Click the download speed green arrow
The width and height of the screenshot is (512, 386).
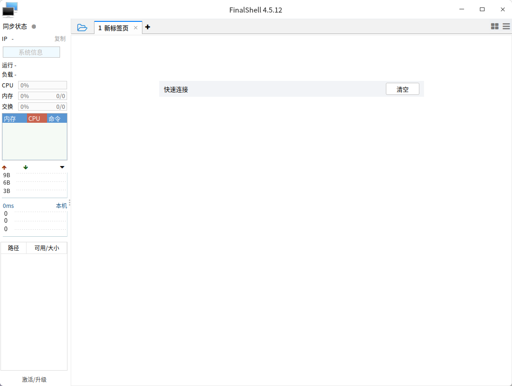pos(26,167)
